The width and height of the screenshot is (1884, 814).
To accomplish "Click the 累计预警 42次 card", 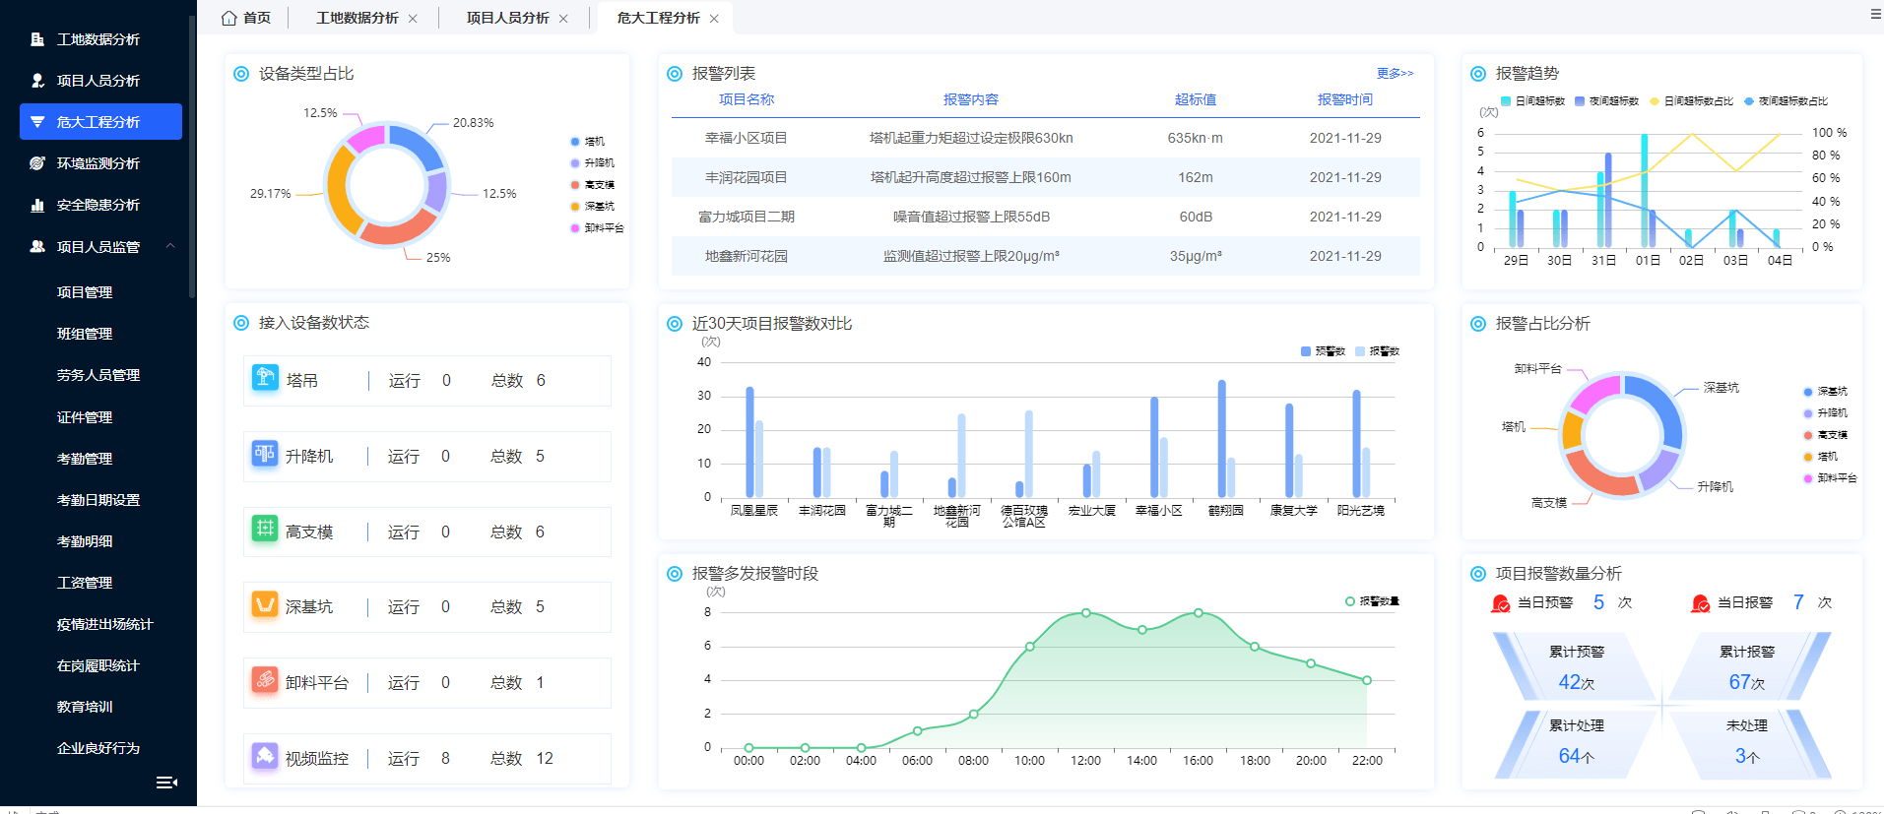I will click(x=1577, y=666).
